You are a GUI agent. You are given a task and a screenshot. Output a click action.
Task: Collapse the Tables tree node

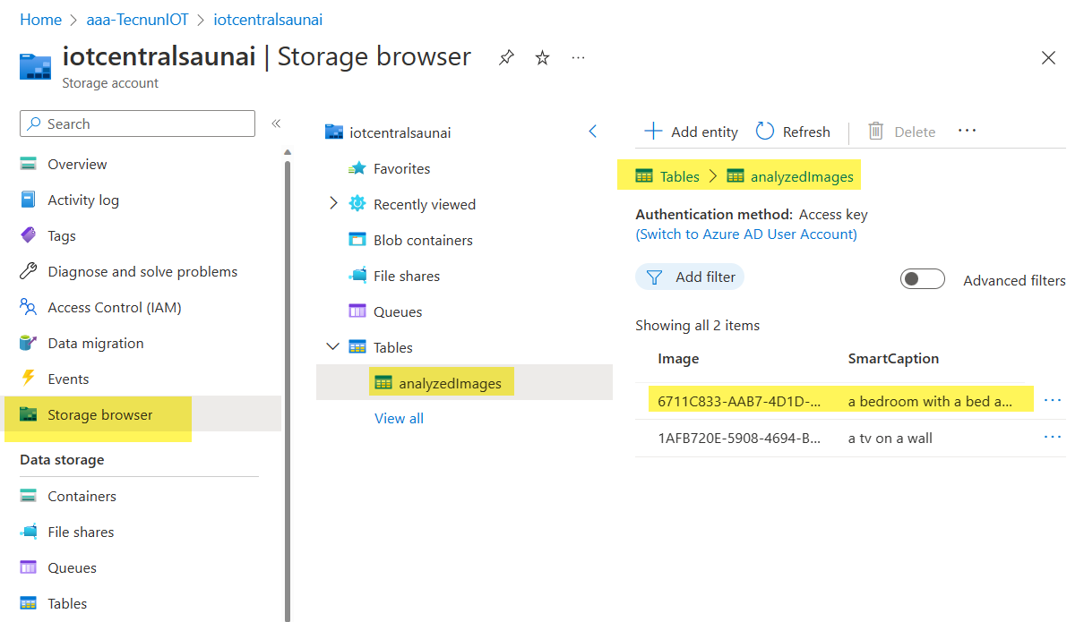(x=333, y=347)
